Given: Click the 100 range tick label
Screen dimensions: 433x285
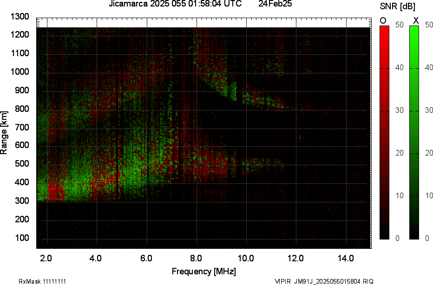Looking at the screenshot, I should click(22, 238).
